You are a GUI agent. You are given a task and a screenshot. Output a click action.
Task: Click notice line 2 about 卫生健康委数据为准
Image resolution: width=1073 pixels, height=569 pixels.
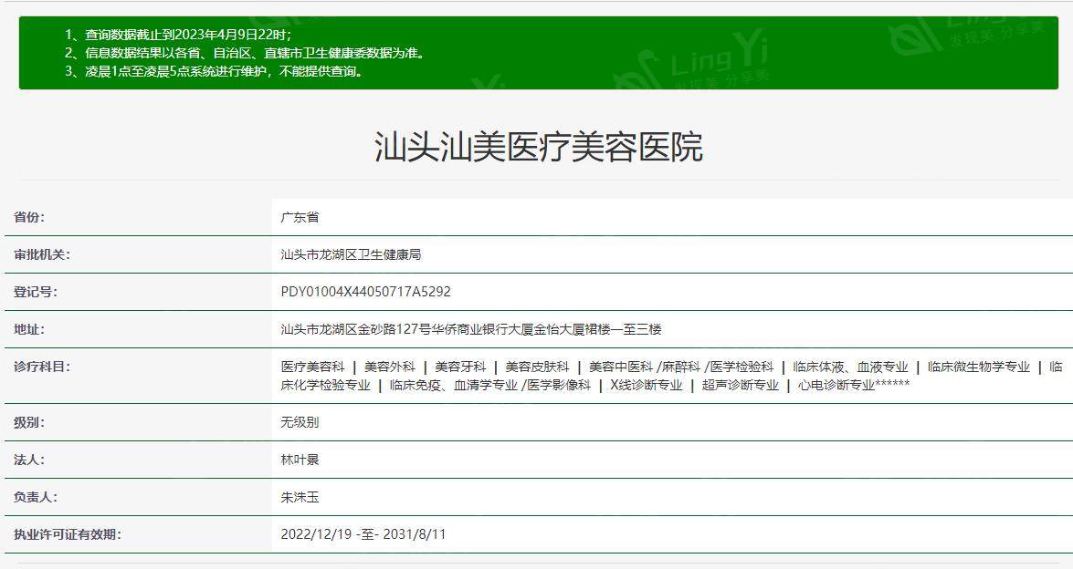pos(246,53)
